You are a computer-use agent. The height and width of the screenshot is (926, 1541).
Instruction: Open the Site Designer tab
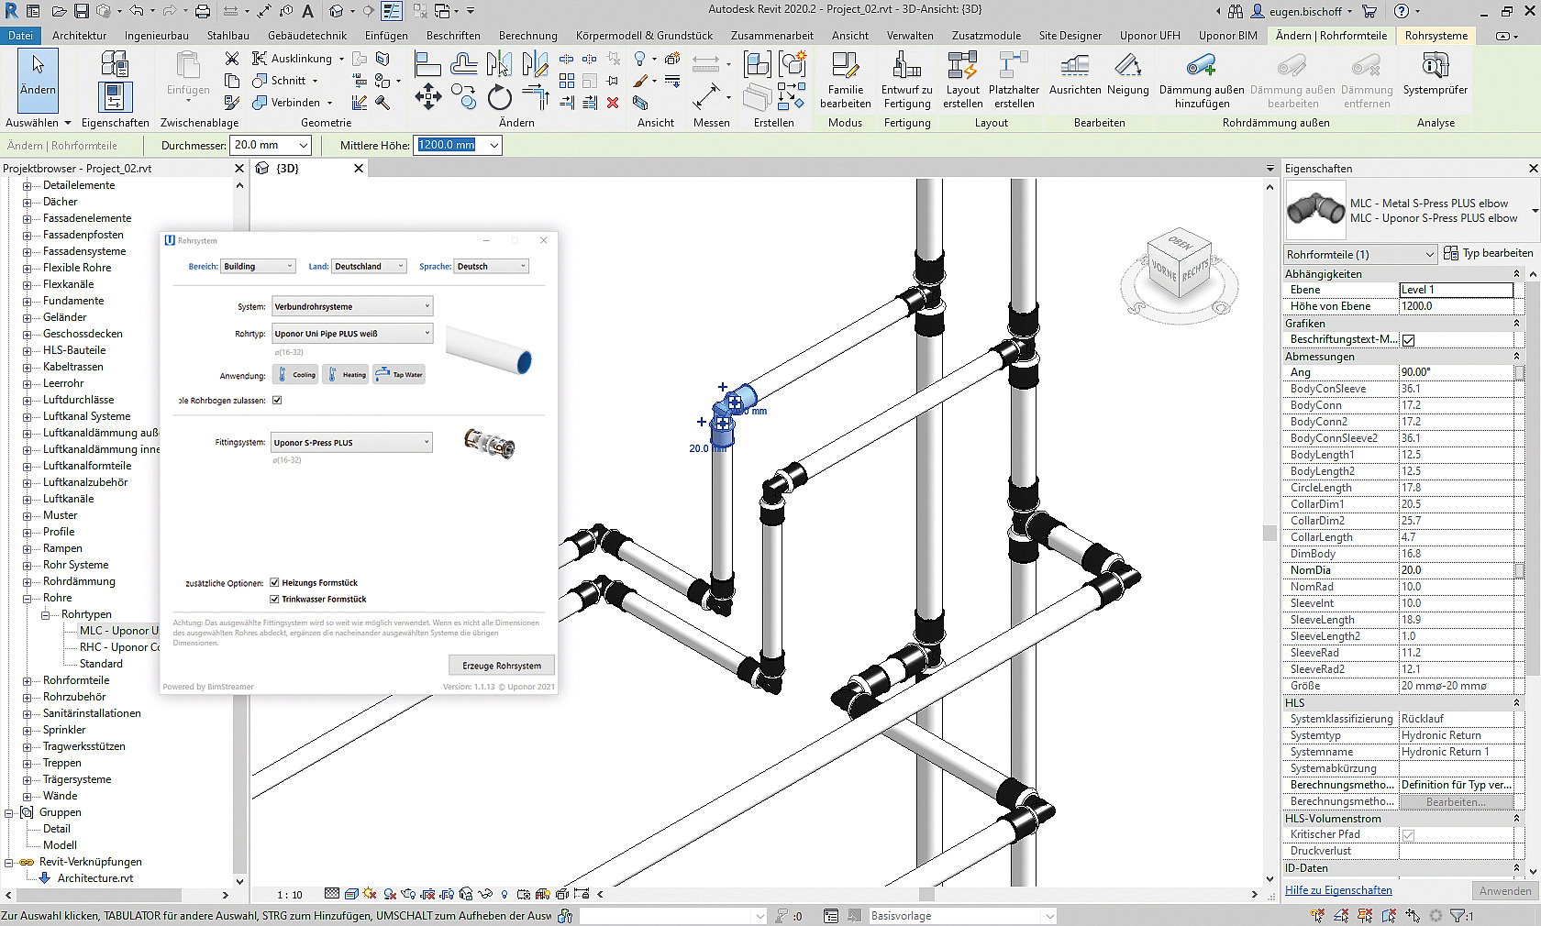[x=1070, y=36]
